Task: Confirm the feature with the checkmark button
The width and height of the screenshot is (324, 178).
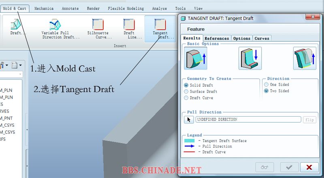Action: coord(289,167)
